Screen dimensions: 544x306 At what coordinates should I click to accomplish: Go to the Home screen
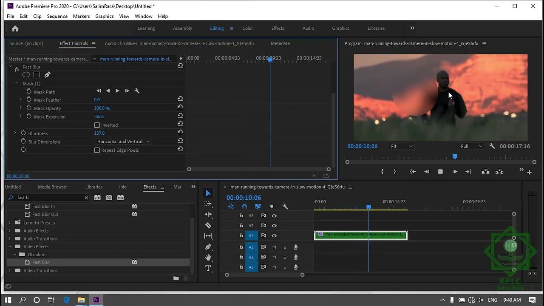click(x=15, y=28)
